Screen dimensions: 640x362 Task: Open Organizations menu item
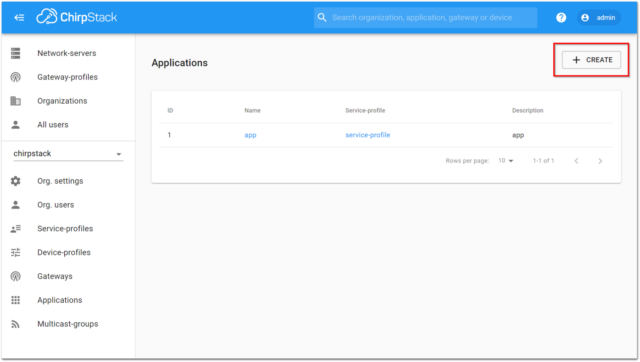(68, 101)
